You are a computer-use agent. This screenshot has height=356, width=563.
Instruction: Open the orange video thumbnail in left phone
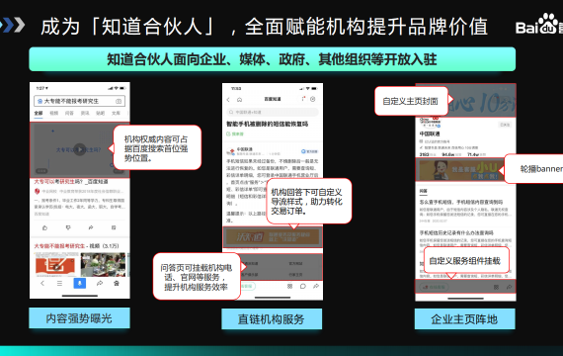coord(55,264)
